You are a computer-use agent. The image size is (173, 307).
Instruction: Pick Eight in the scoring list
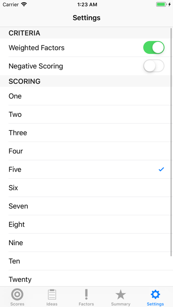point(86,225)
